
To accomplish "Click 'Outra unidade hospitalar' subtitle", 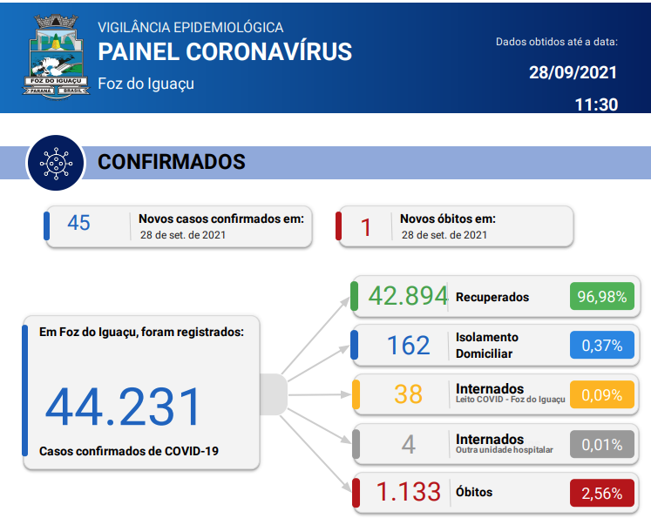I will 505,450.
